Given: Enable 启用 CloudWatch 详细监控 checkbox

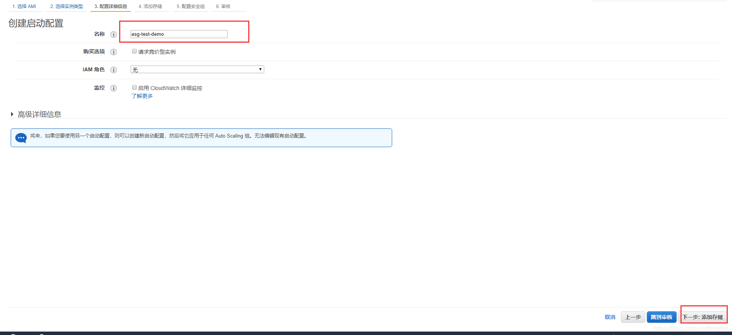Looking at the screenshot, I should (x=134, y=87).
